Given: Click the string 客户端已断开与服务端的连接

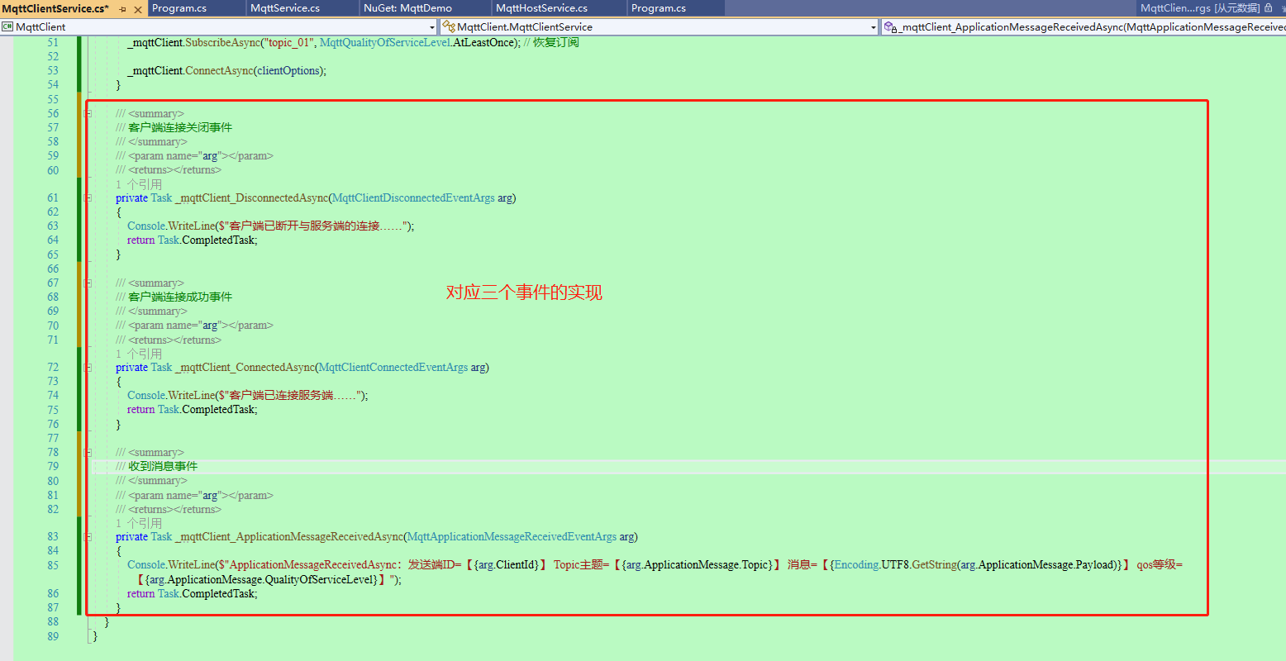Looking at the screenshot, I should coord(304,226).
